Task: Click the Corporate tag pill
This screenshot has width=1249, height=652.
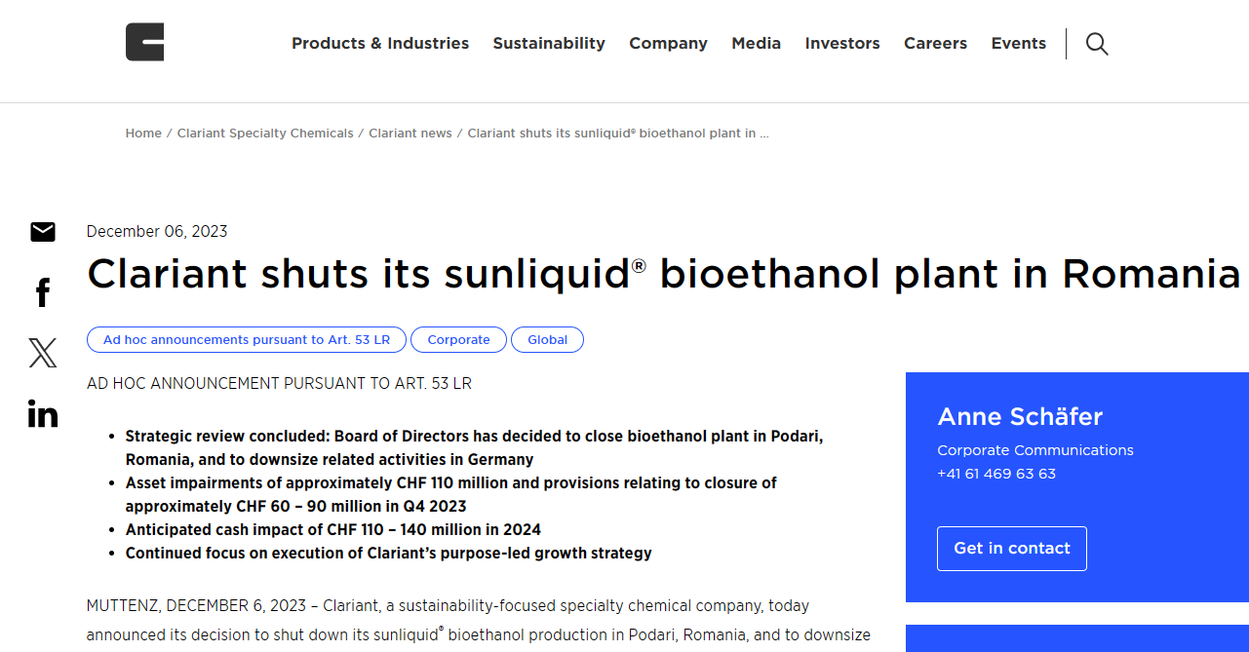Action: (x=458, y=340)
